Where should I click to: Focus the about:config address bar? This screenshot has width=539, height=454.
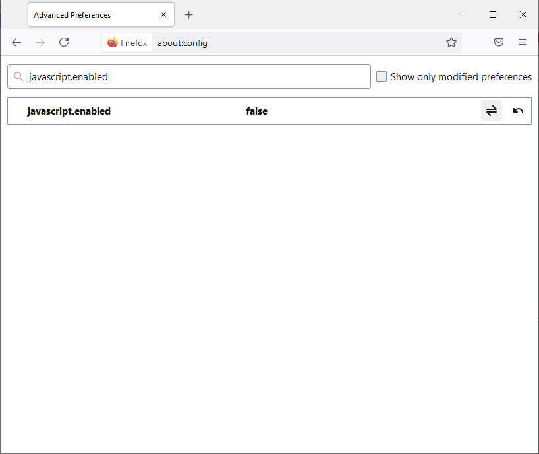tap(297, 43)
